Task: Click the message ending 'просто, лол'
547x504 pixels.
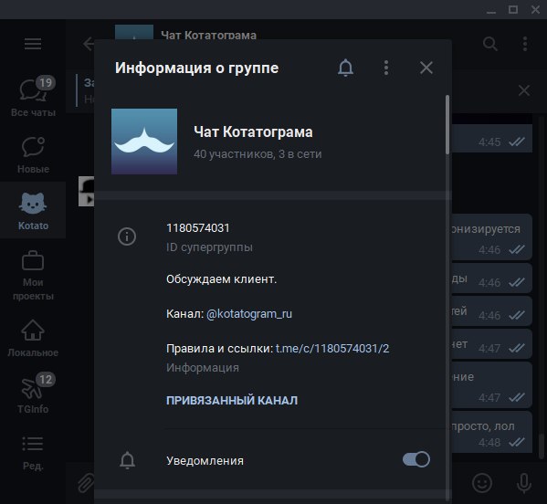Action: click(492, 432)
